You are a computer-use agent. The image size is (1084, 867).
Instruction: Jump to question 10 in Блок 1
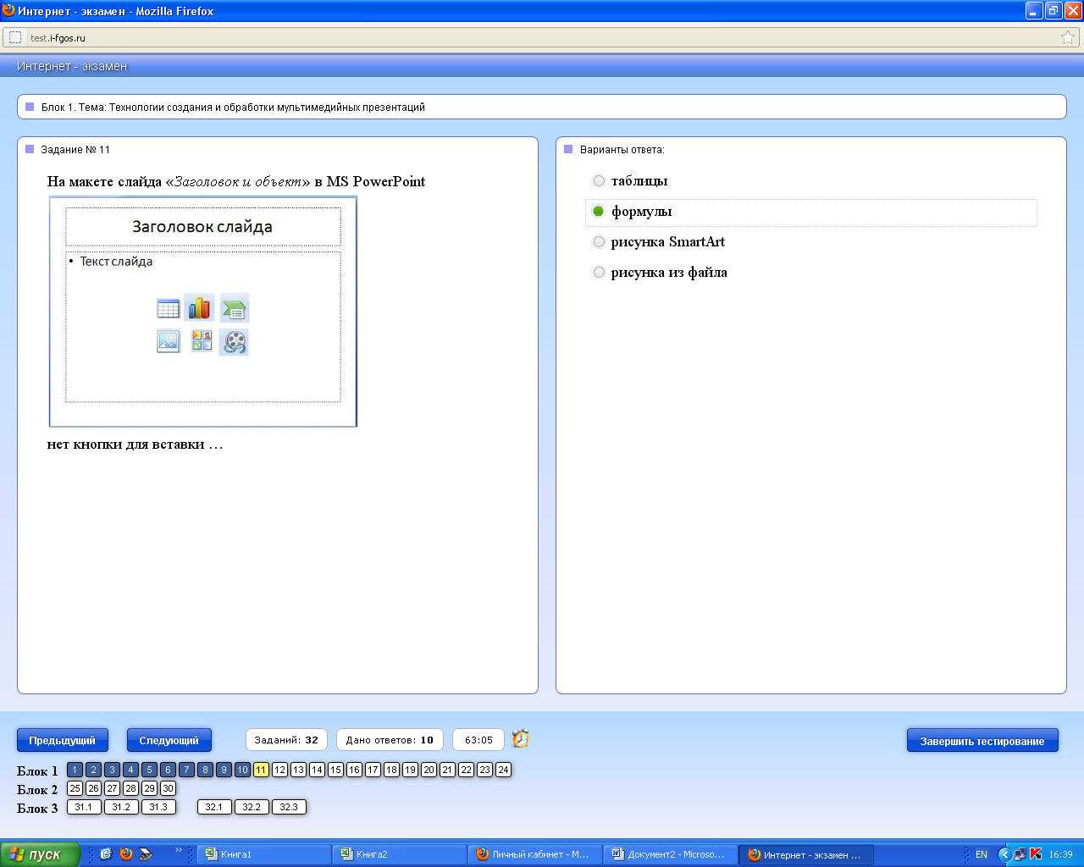[242, 770]
